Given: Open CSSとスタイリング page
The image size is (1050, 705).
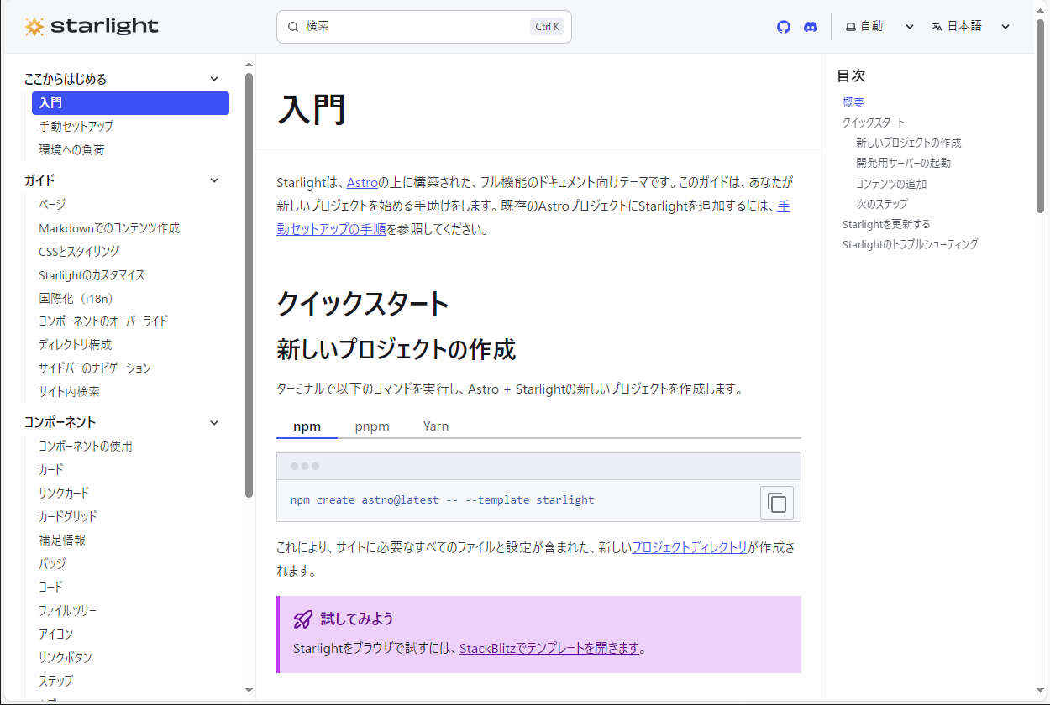Looking at the screenshot, I should pos(79,252).
